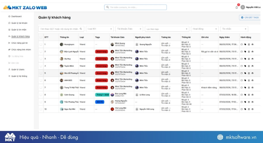
Task: Click the Dashboard icon in the sidebar
Action: tap(9, 16)
